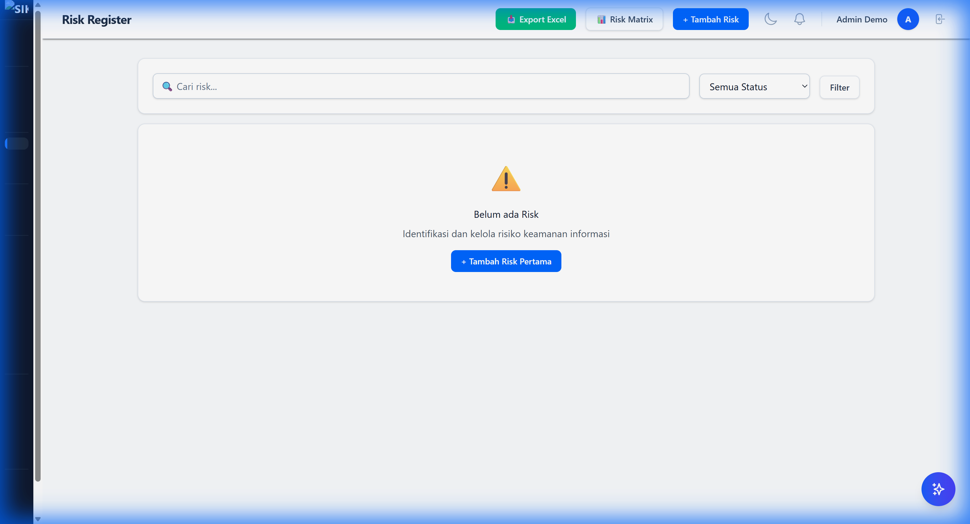Click 'Admin Demo' in the header
The image size is (970, 524).
tap(861, 19)
